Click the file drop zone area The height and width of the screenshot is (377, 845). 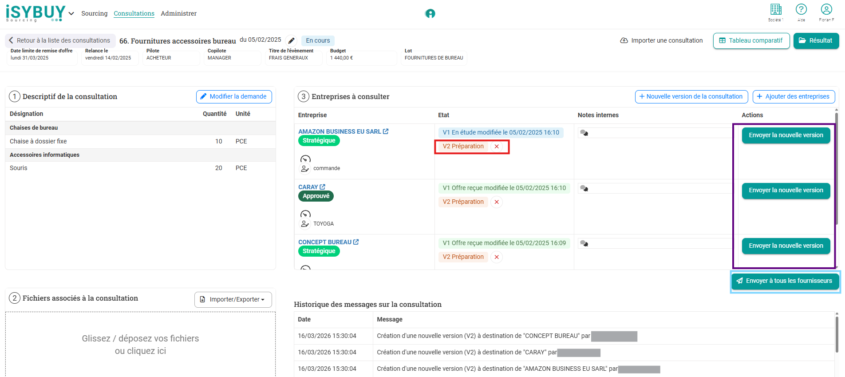140,344
